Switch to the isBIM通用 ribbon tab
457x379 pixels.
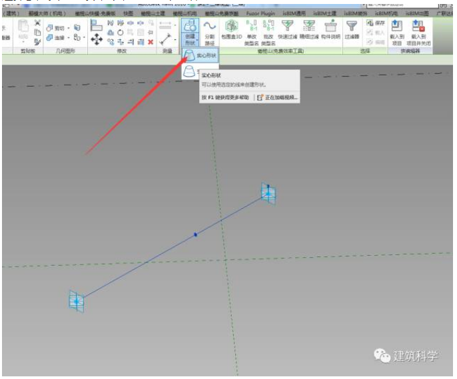(x=294, y=13)
